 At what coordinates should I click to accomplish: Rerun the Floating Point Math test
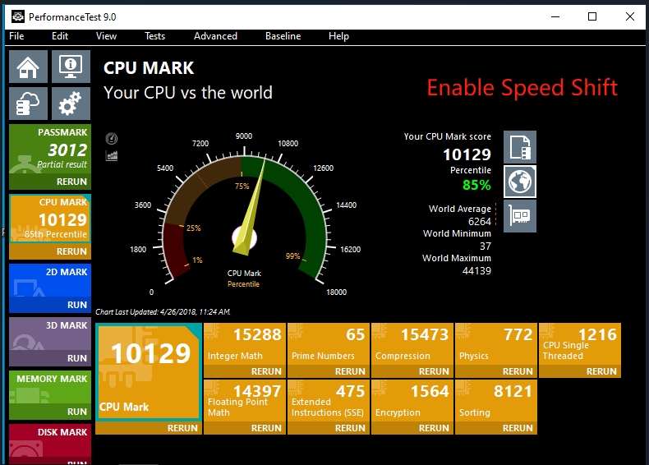point(266,428)
